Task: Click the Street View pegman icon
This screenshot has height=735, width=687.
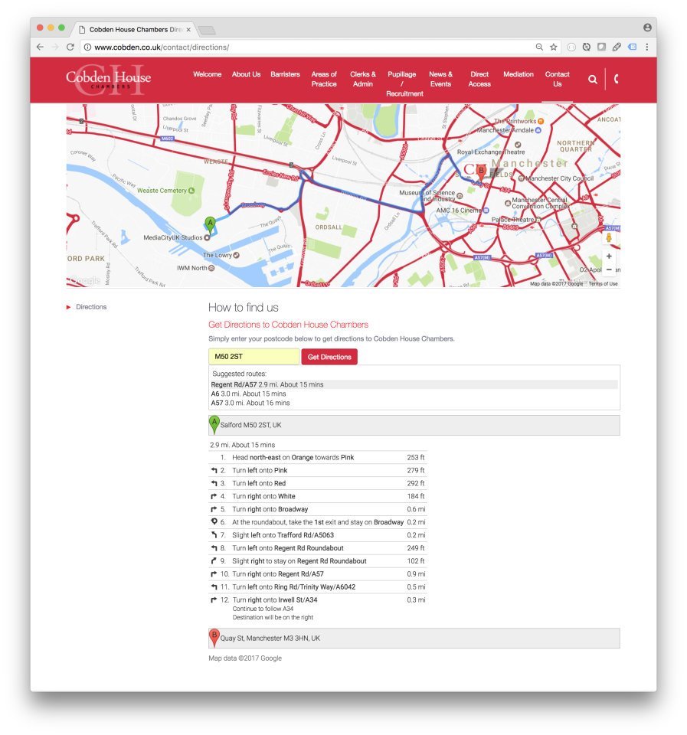Action: pyautogui.click(x=609, y=238)
